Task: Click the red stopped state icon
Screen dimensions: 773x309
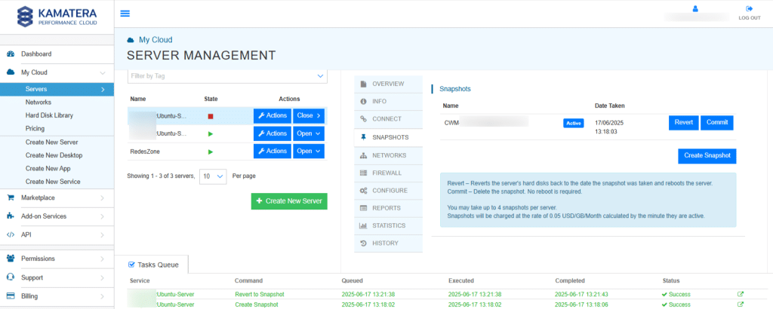Action: [211, 116]
